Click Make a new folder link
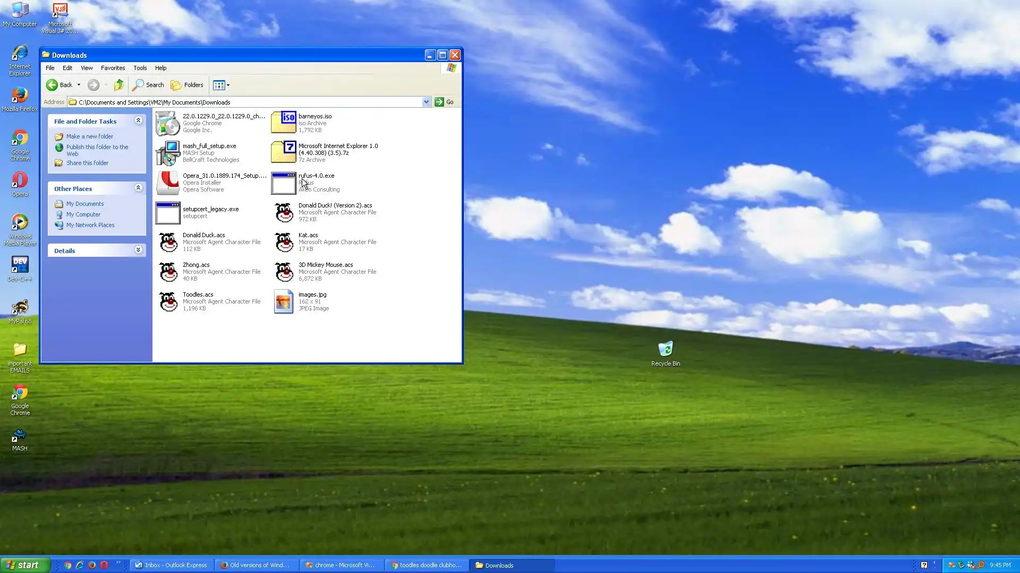The height and width of the screenshot is (573, 1020). (x=89, y=136)
